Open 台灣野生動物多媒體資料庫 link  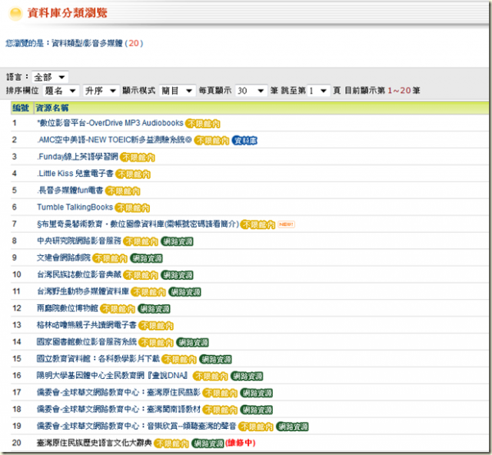(83, 291)
